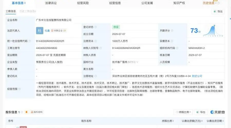The height and width of the screenshot is (128, 231).
Task: Click help icon next to 注册地址
Action: click(96, 76)
